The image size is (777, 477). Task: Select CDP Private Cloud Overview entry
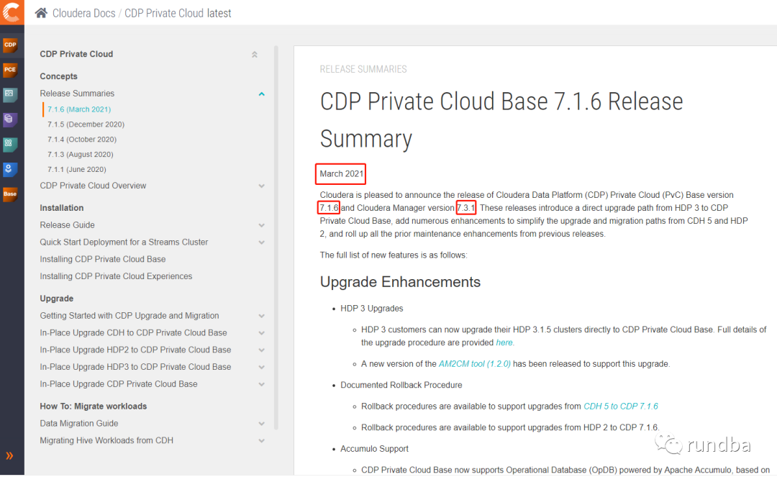(93, 186)
